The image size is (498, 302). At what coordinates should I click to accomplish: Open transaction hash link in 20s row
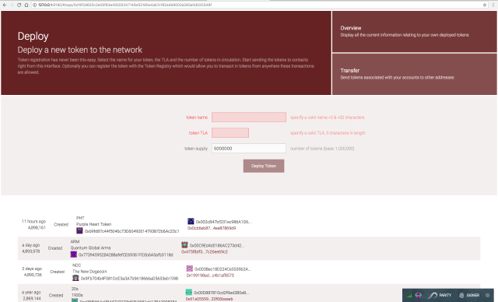click(x=209, y=299)
